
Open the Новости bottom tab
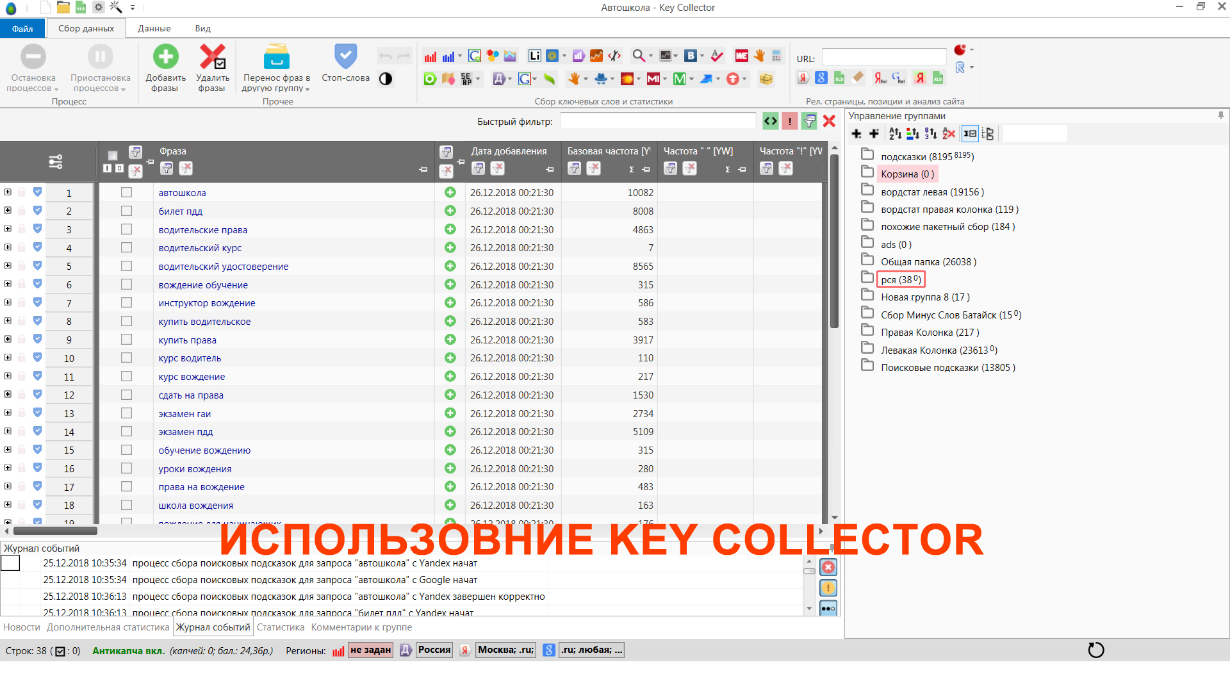click(x=22, y=627)
